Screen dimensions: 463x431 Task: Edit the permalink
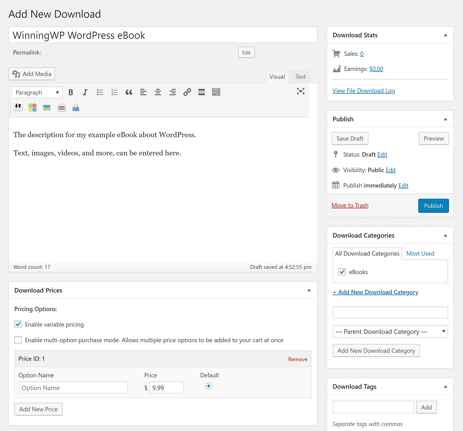pos(246,52)
